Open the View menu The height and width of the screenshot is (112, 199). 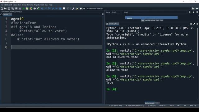click(47, 5)
